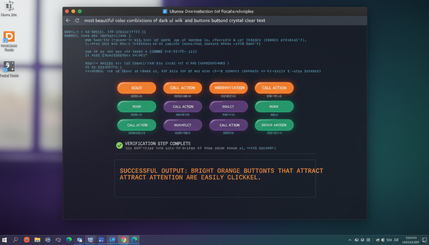Click the green CALL ATTION button

[x=137, y=125]
